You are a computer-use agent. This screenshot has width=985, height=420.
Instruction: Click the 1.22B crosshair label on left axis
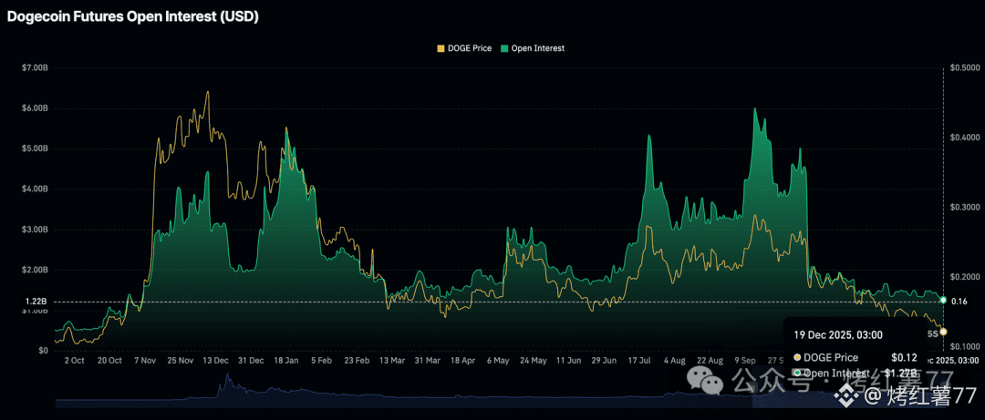pos(35,302)
